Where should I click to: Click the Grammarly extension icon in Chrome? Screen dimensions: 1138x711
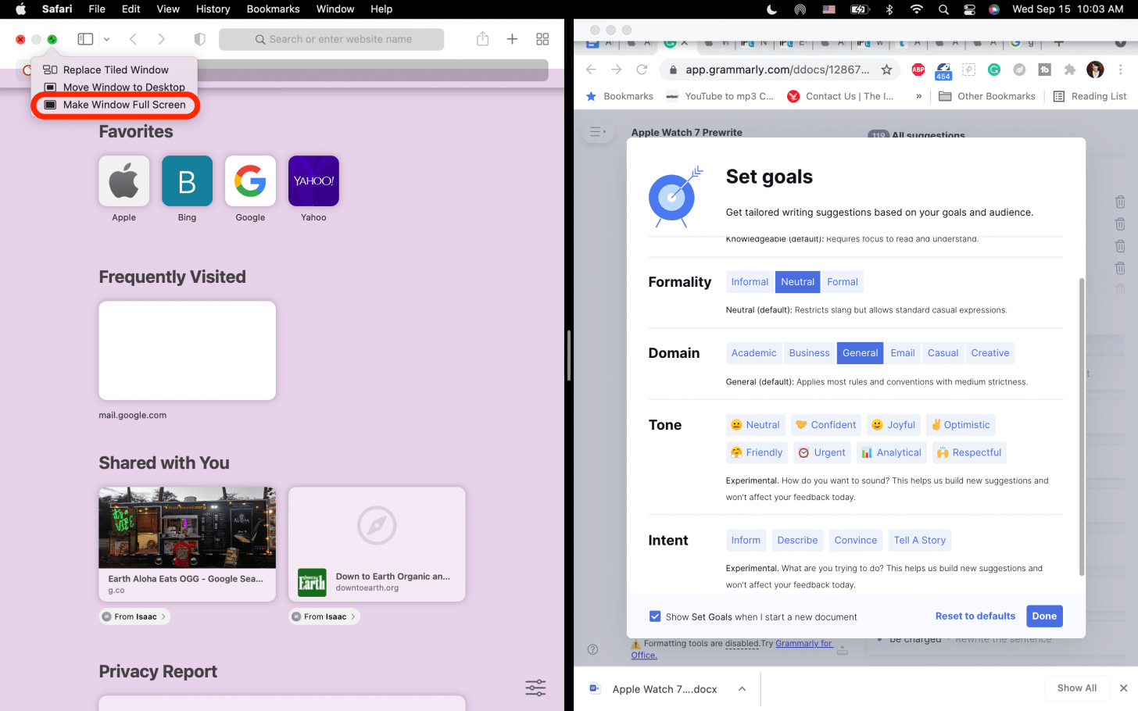point(994,70)
